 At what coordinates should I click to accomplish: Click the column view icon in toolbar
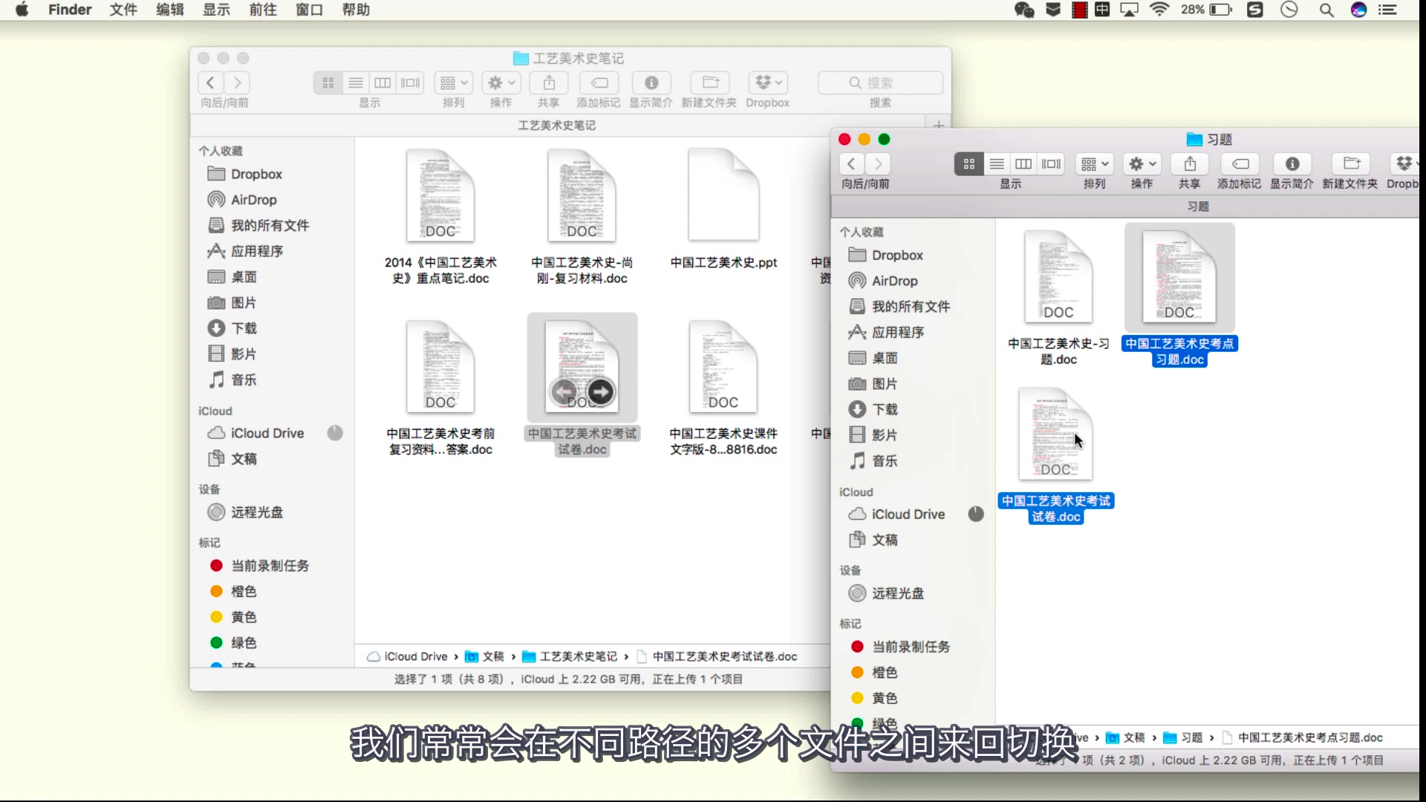tap(383, 81)
